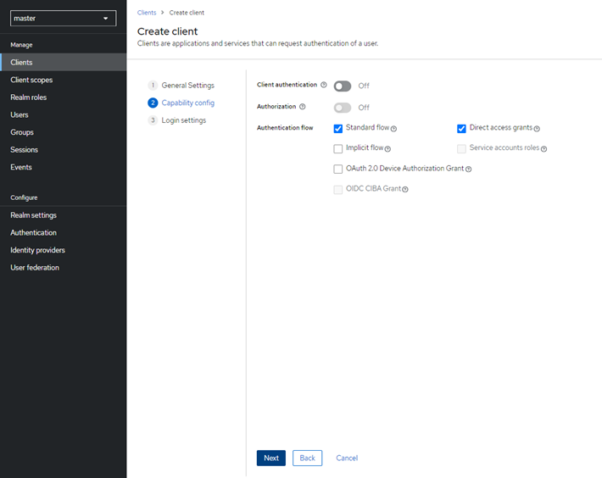Image resolution: width=602 pixels, height=478 pixels.
Task: Click help icon next to Service accounts roles
Action: click(544, 149)
